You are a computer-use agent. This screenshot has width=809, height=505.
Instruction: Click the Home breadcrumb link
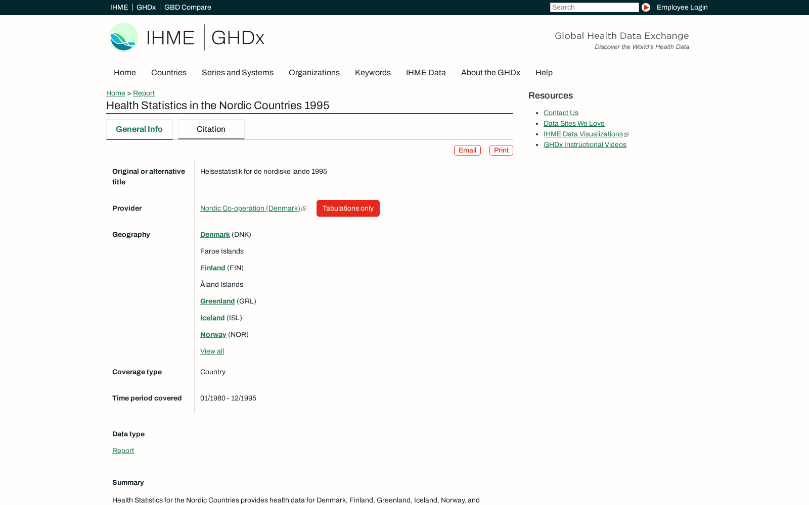point(116,93)
